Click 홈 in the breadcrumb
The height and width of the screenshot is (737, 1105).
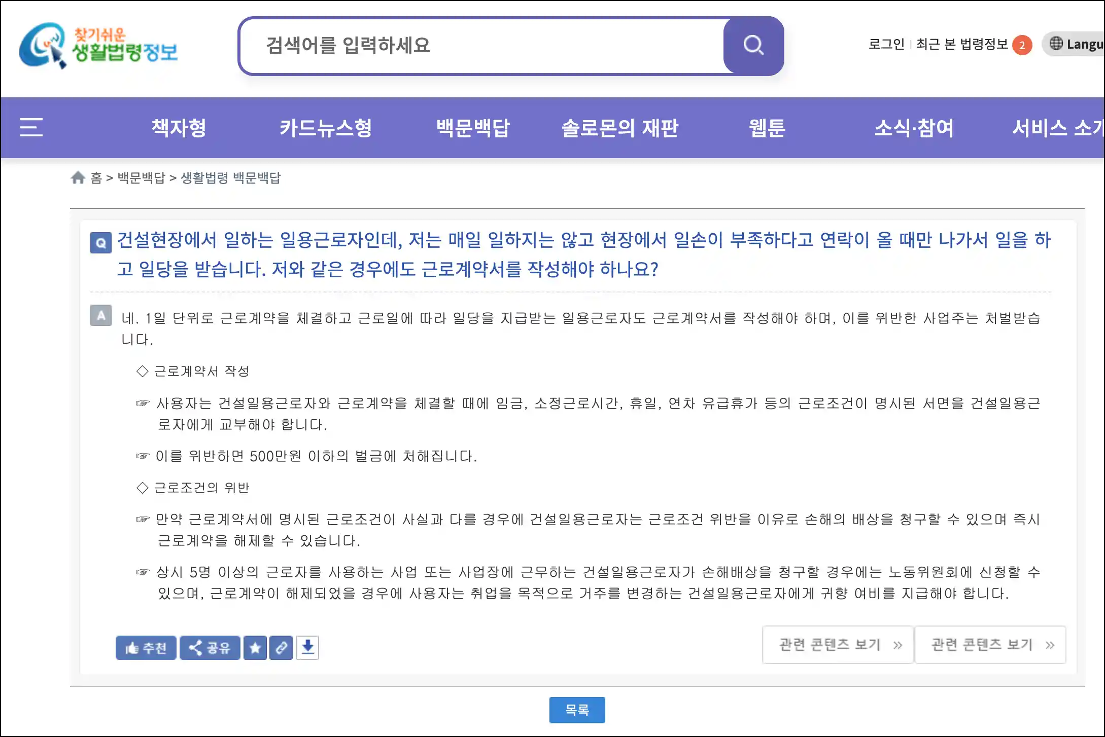[96, 178]
